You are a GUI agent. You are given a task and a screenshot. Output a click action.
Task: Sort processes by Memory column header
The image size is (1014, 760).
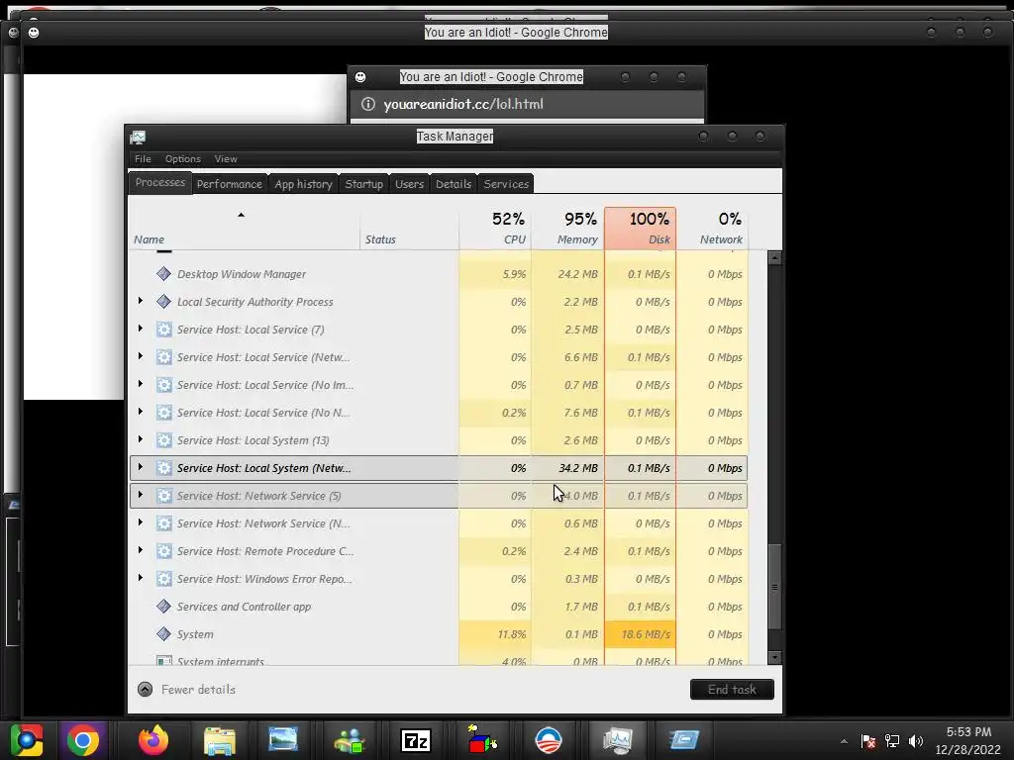(567, 229)
